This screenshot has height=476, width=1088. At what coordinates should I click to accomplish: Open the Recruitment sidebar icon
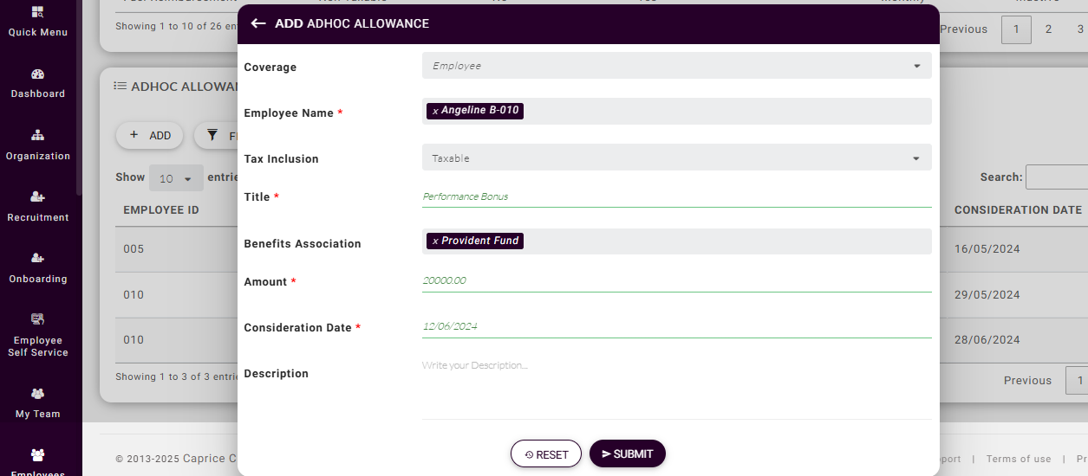[37, 197]
